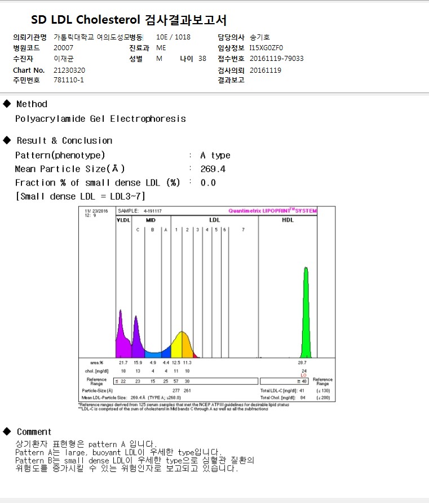429x503 pixels.
Task: Click the HDL column header in chart
Action: click(288, 220)
